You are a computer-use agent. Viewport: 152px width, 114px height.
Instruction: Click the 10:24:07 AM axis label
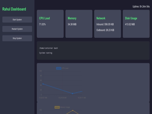point(43,98)
